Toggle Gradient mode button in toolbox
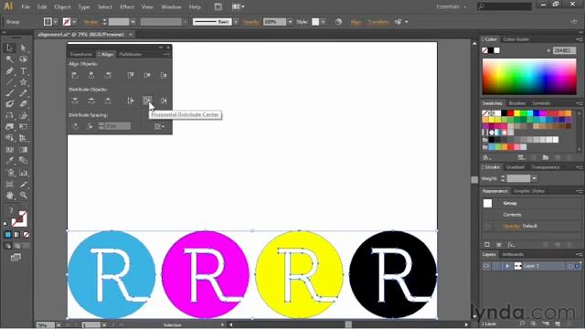The width and height of the screenshot is (585, 329). point(16,235)
